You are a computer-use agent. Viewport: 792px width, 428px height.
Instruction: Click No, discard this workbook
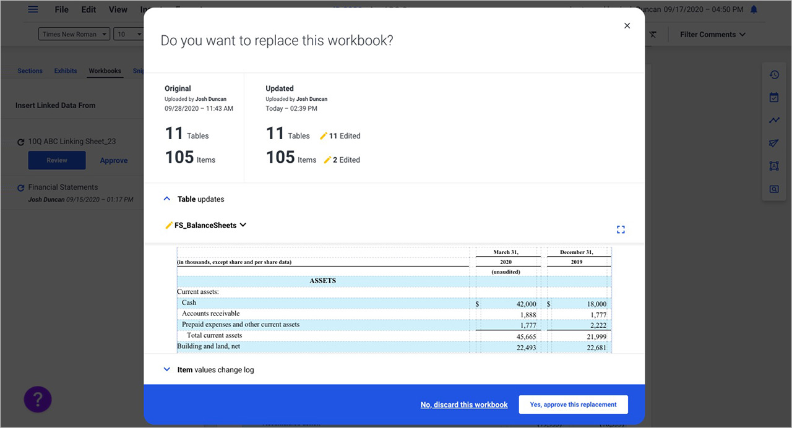(464, 404)
